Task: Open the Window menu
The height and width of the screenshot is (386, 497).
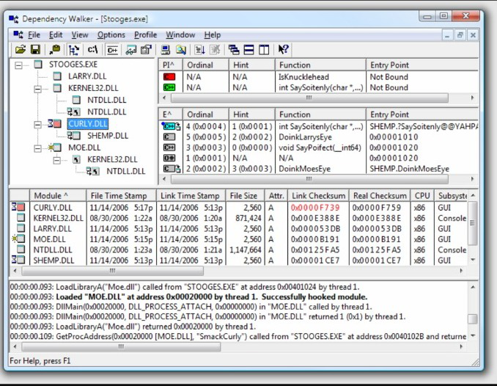Action: (180, 35)
